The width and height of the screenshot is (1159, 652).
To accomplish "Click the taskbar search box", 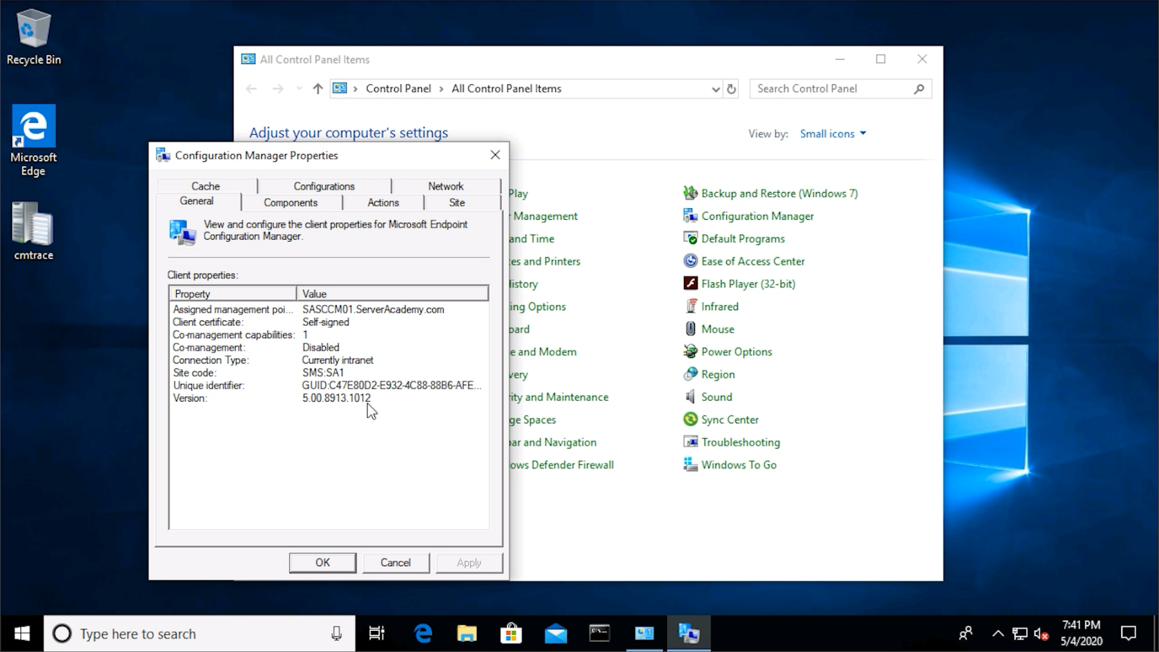I will [x=199, y=634].
